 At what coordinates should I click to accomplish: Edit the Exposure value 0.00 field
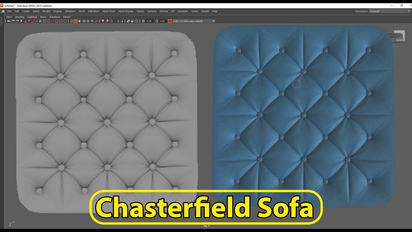pos(149,21)
